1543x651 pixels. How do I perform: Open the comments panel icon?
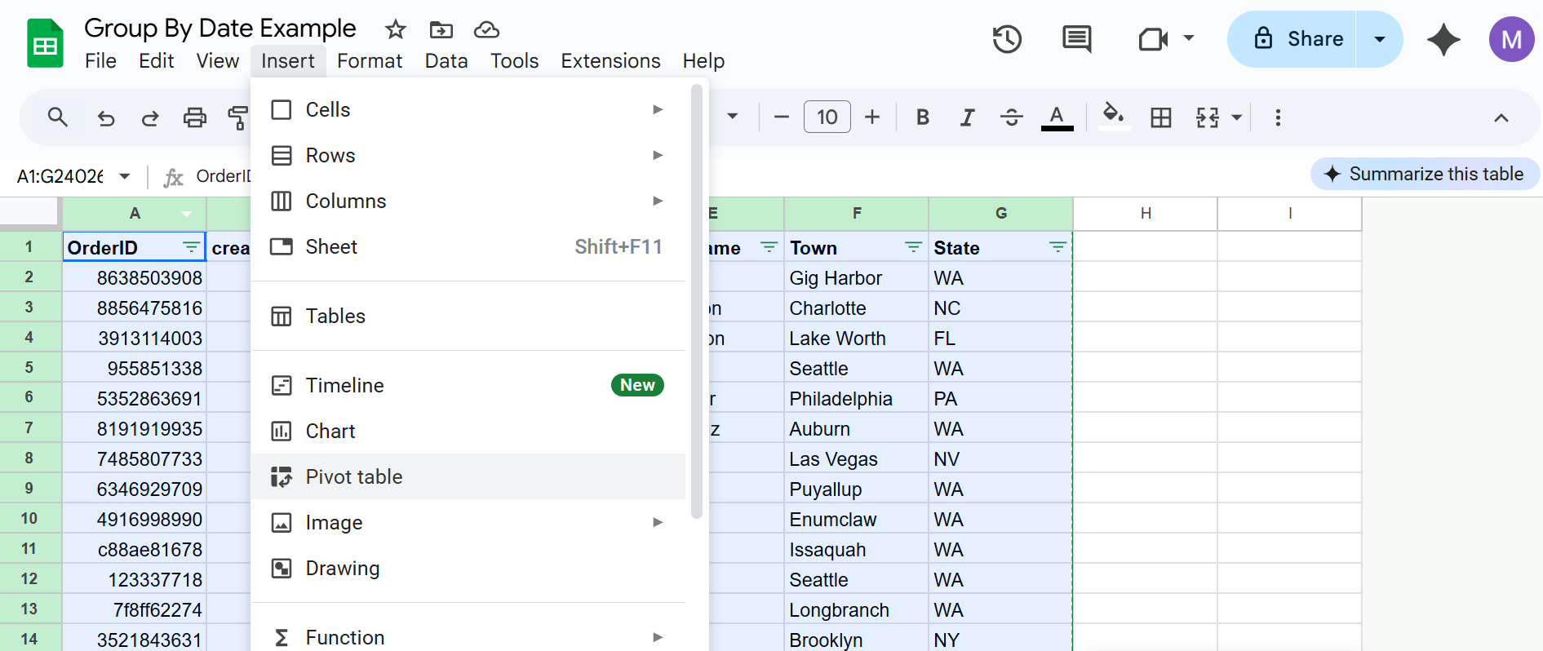click(1076, 39)
